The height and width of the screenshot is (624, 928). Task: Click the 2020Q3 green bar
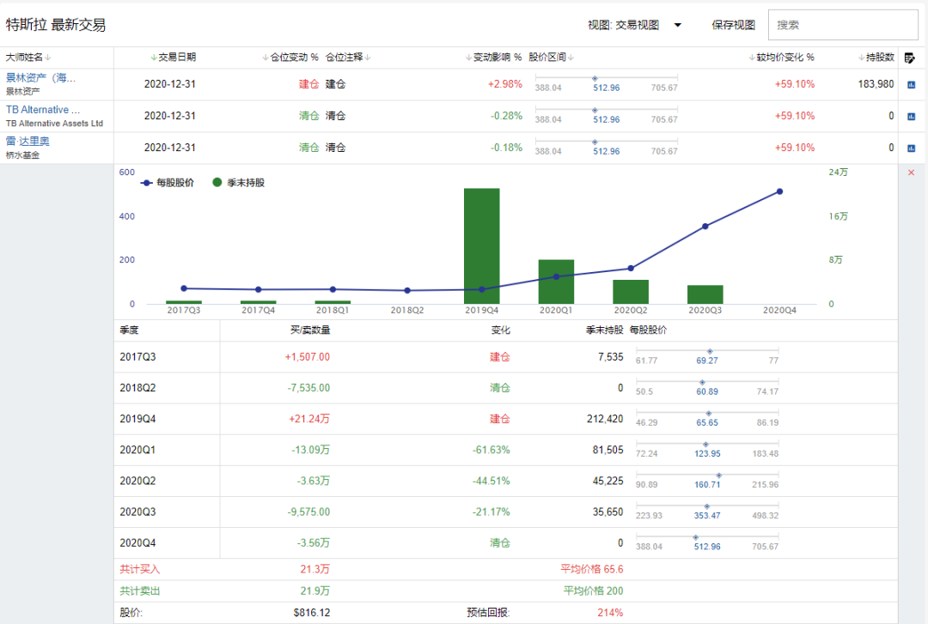click(705, 294)
